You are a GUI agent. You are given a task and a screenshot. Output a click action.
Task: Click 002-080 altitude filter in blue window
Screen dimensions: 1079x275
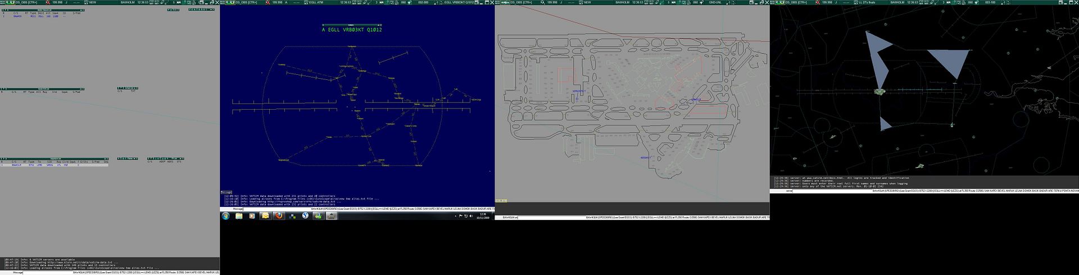(x=423, y=2)
